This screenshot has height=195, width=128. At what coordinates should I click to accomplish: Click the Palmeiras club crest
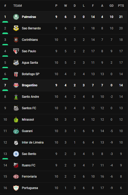click(x=16, y=17)
